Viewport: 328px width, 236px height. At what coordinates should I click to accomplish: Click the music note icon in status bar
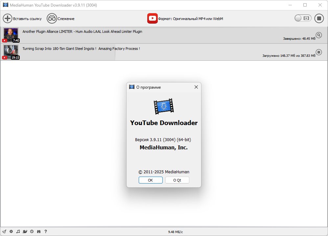[x=18, y=231]
